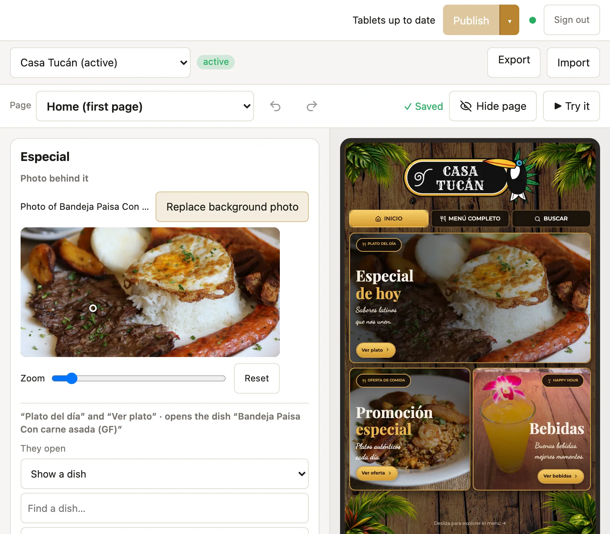Click the Zoom slider handle
Screen dimensions: 610x534
[71, 378]
